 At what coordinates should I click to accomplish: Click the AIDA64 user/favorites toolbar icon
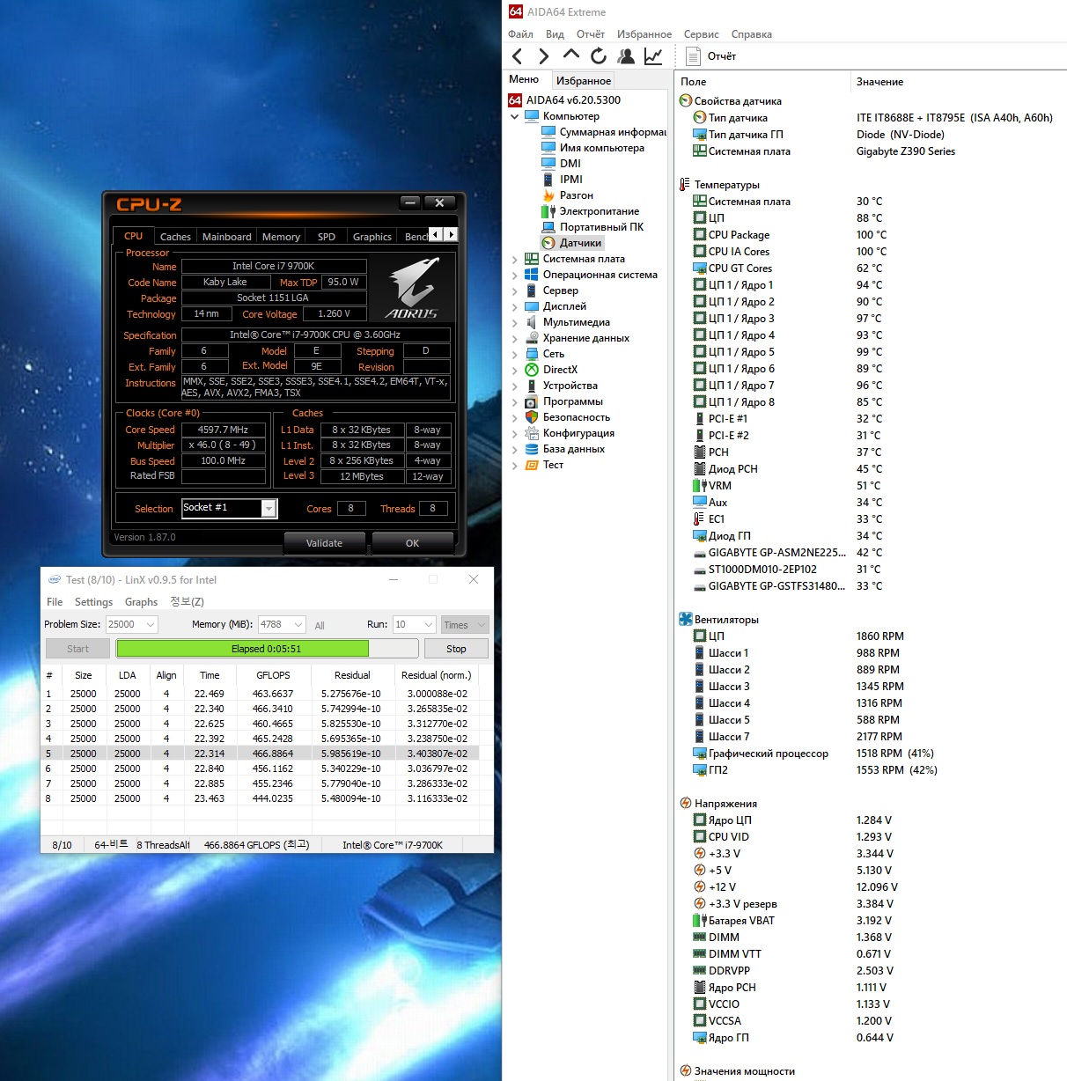pyautogui.click(x=626, y=56)
